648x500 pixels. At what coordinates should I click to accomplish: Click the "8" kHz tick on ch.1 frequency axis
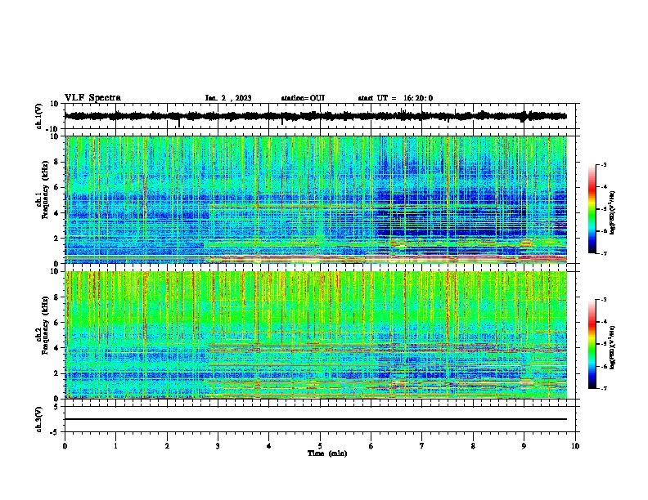[56, 162]
